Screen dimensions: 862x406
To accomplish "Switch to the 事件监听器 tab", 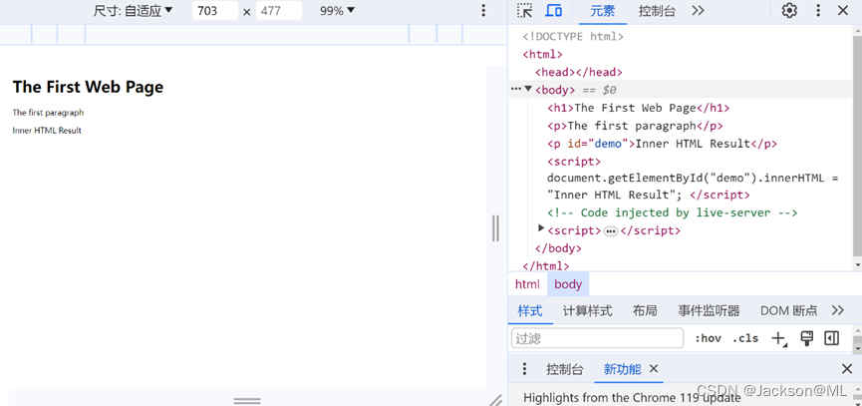I will click(x=709, y=311).
